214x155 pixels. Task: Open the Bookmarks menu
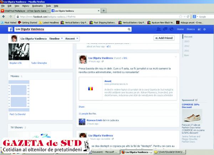(x=37, y=6)
